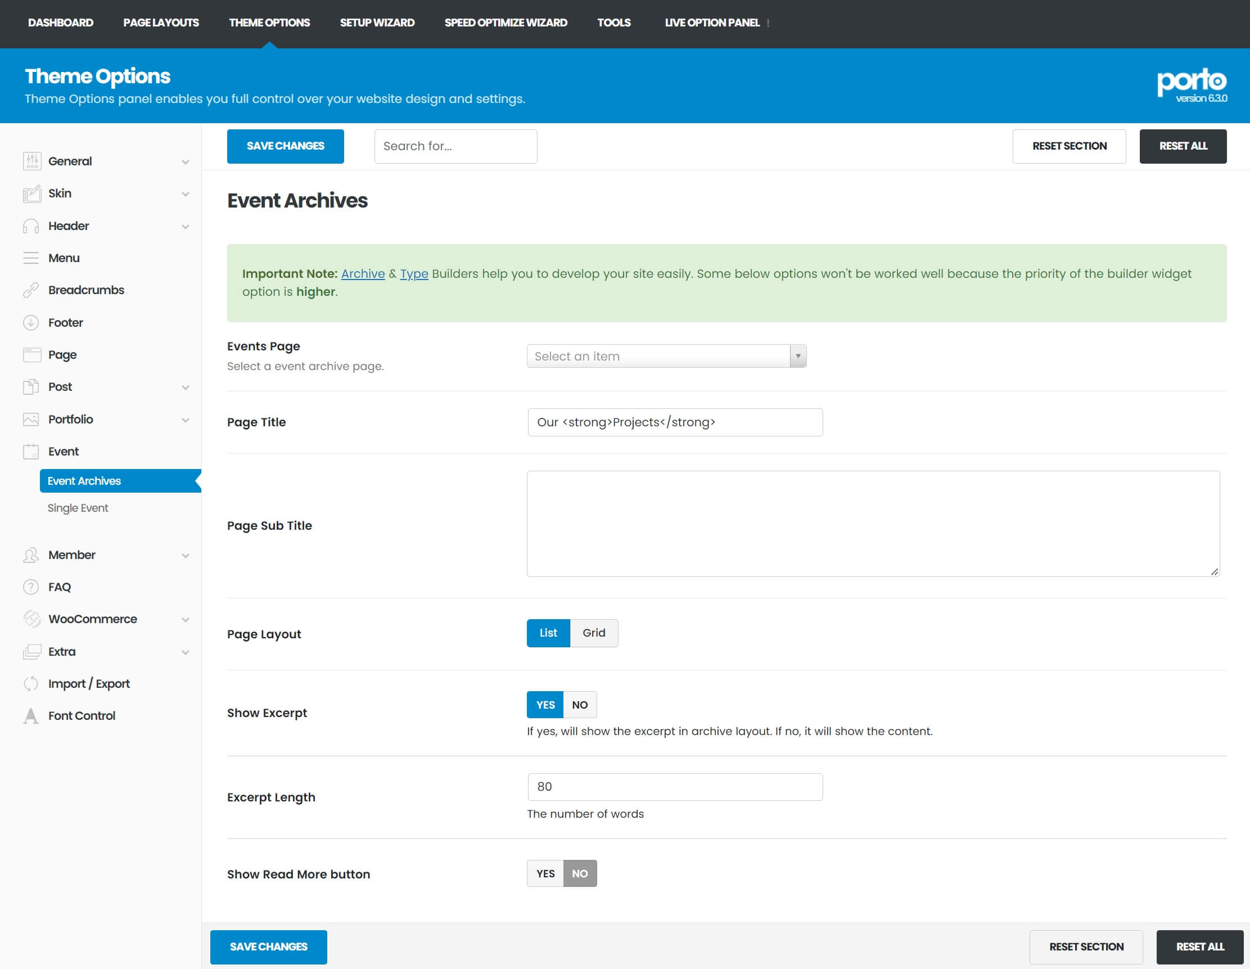
Task: Click the Portfolio image icon
Action: click(x=31, y=420)
